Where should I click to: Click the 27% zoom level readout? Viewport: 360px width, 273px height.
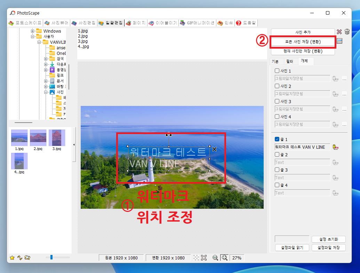click(237, 258)
